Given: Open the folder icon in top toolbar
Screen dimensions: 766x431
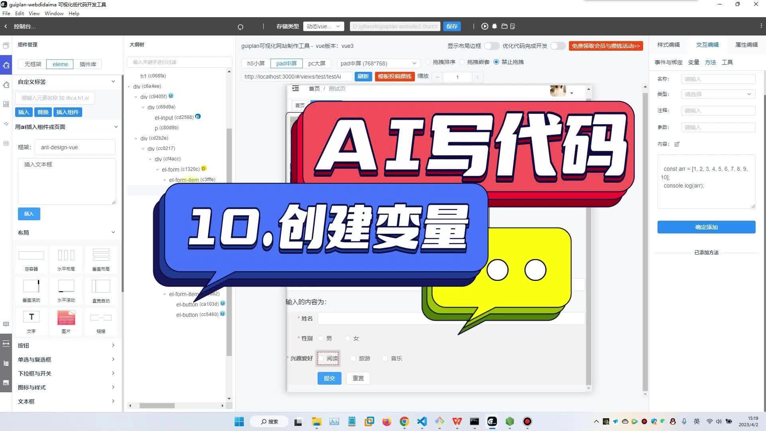Looking at the screenshot, I should click(x=504, y=26).
